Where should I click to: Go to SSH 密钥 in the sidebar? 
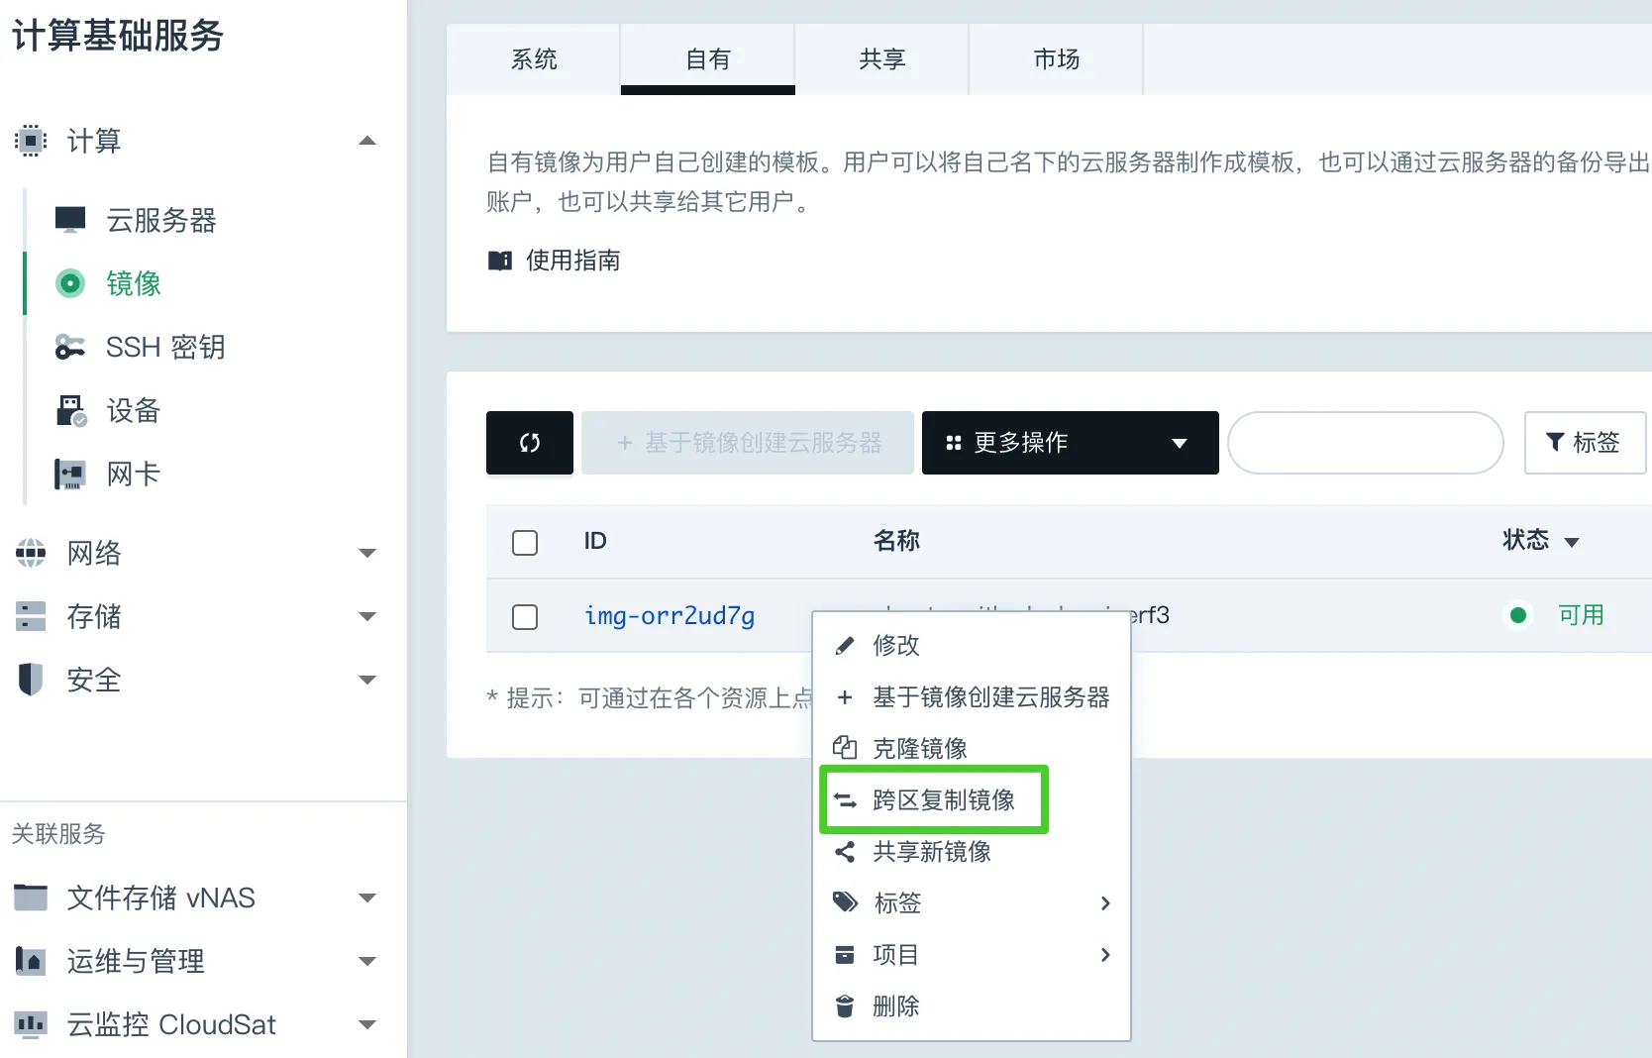click(165, 347)
